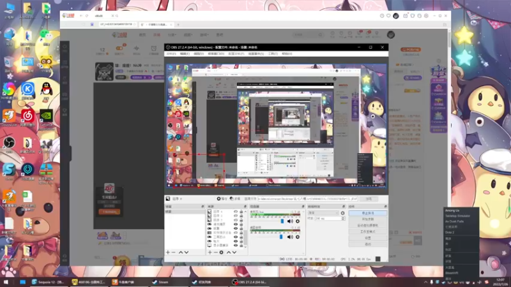Move source down in sources list
511x287 pixels.
[234, 252]
